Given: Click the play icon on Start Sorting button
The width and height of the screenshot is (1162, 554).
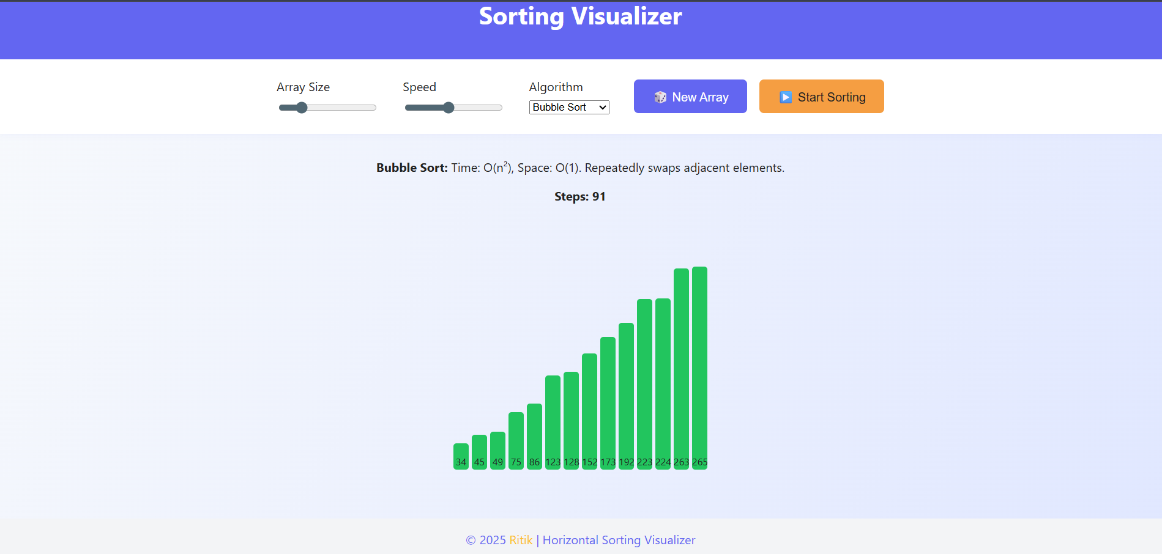Looking at the screenshot, I should pyautogui.click(x=785, y=97).
